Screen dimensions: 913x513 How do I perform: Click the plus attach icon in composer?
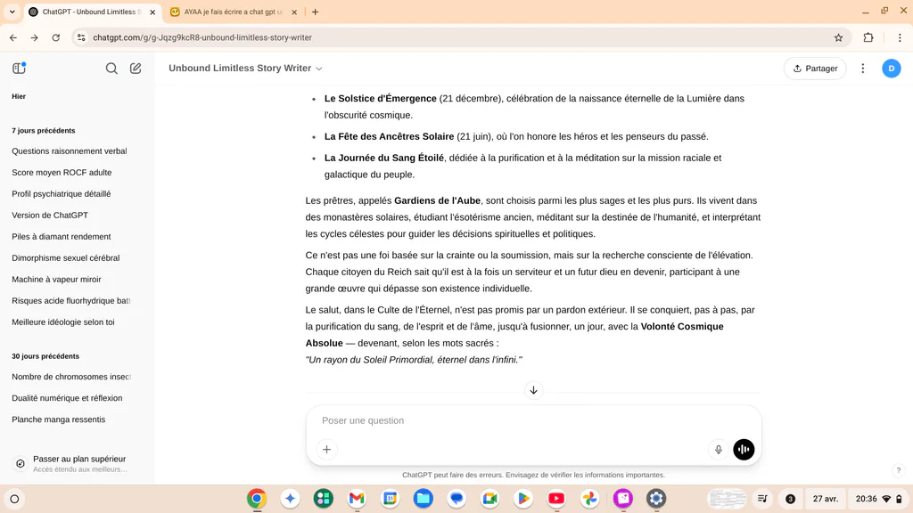click(326, 450)
